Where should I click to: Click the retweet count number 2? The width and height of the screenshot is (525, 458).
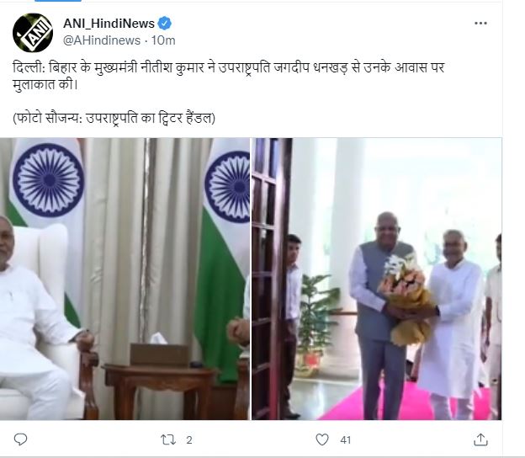(188, 440)
